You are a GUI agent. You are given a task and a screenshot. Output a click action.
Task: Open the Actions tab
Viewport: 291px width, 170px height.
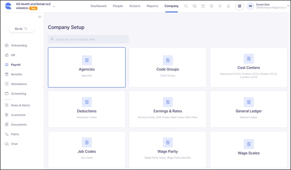(135, 6)
